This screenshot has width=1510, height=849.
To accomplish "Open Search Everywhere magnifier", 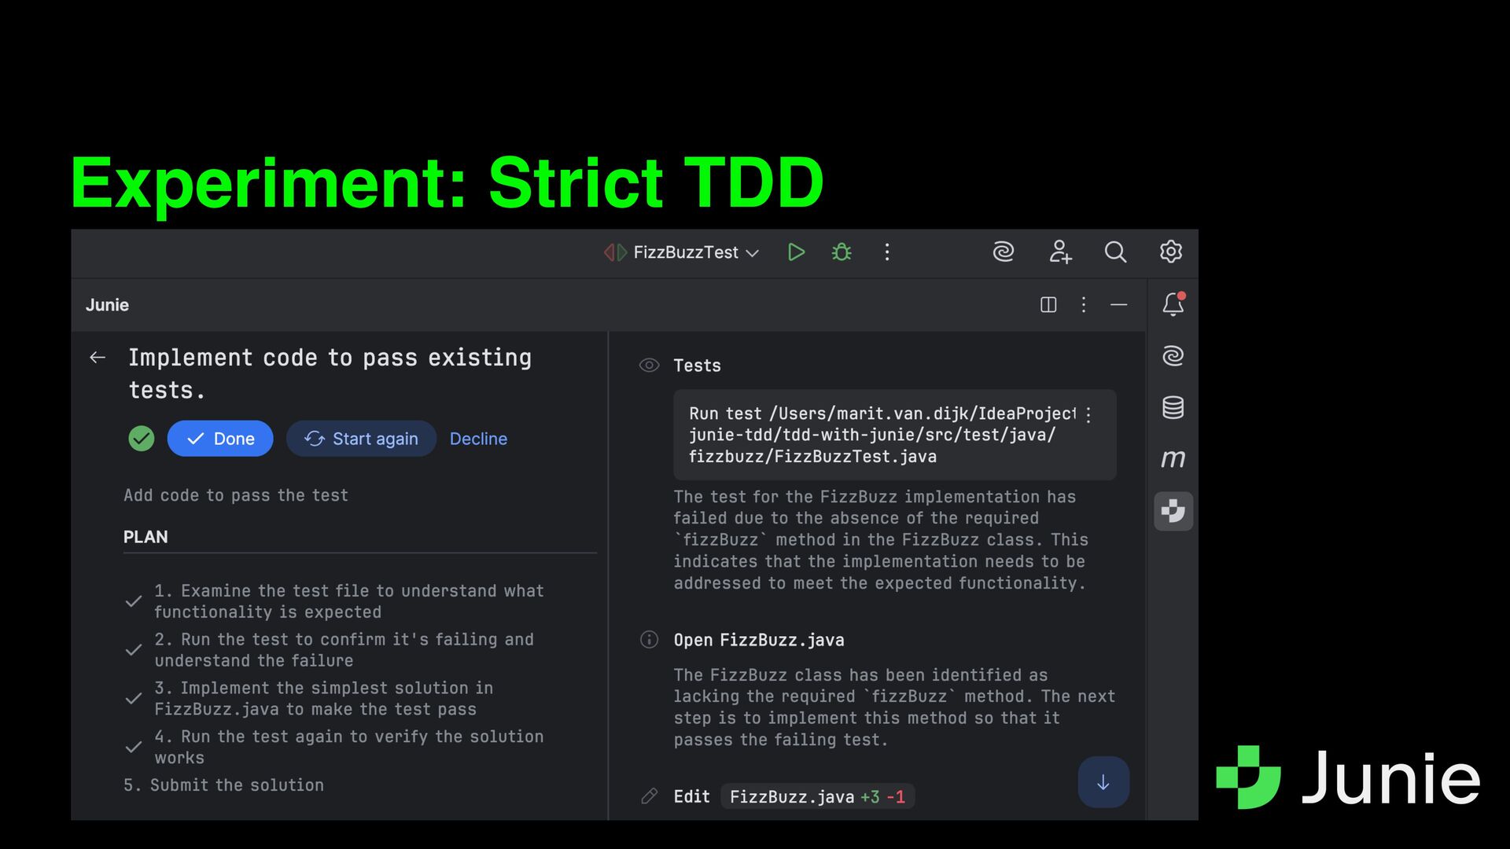I will coord(1115,252).
